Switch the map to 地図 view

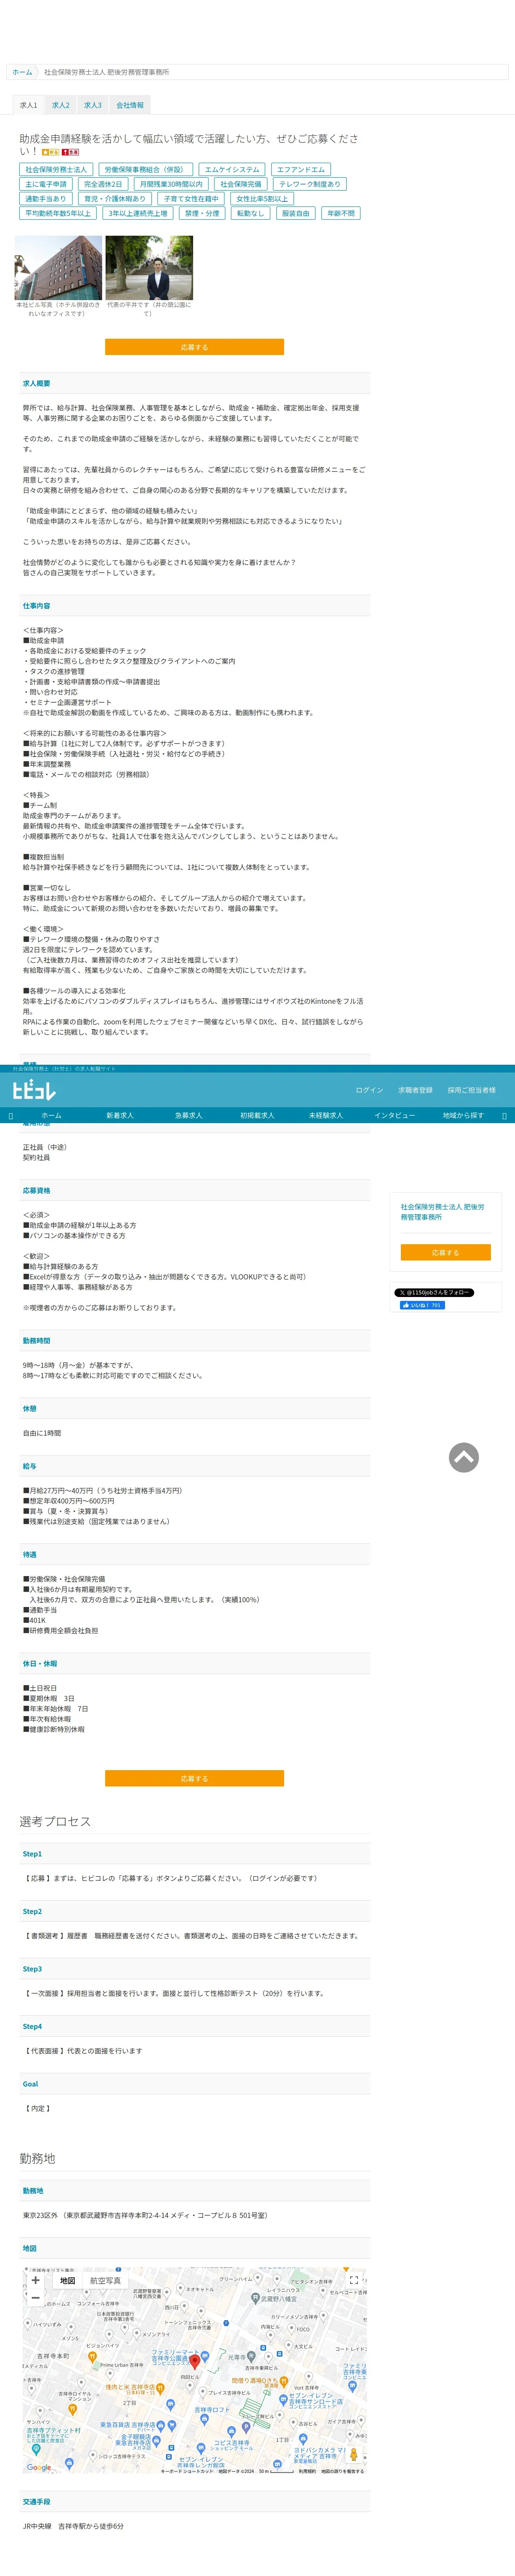pos(67,2281)
